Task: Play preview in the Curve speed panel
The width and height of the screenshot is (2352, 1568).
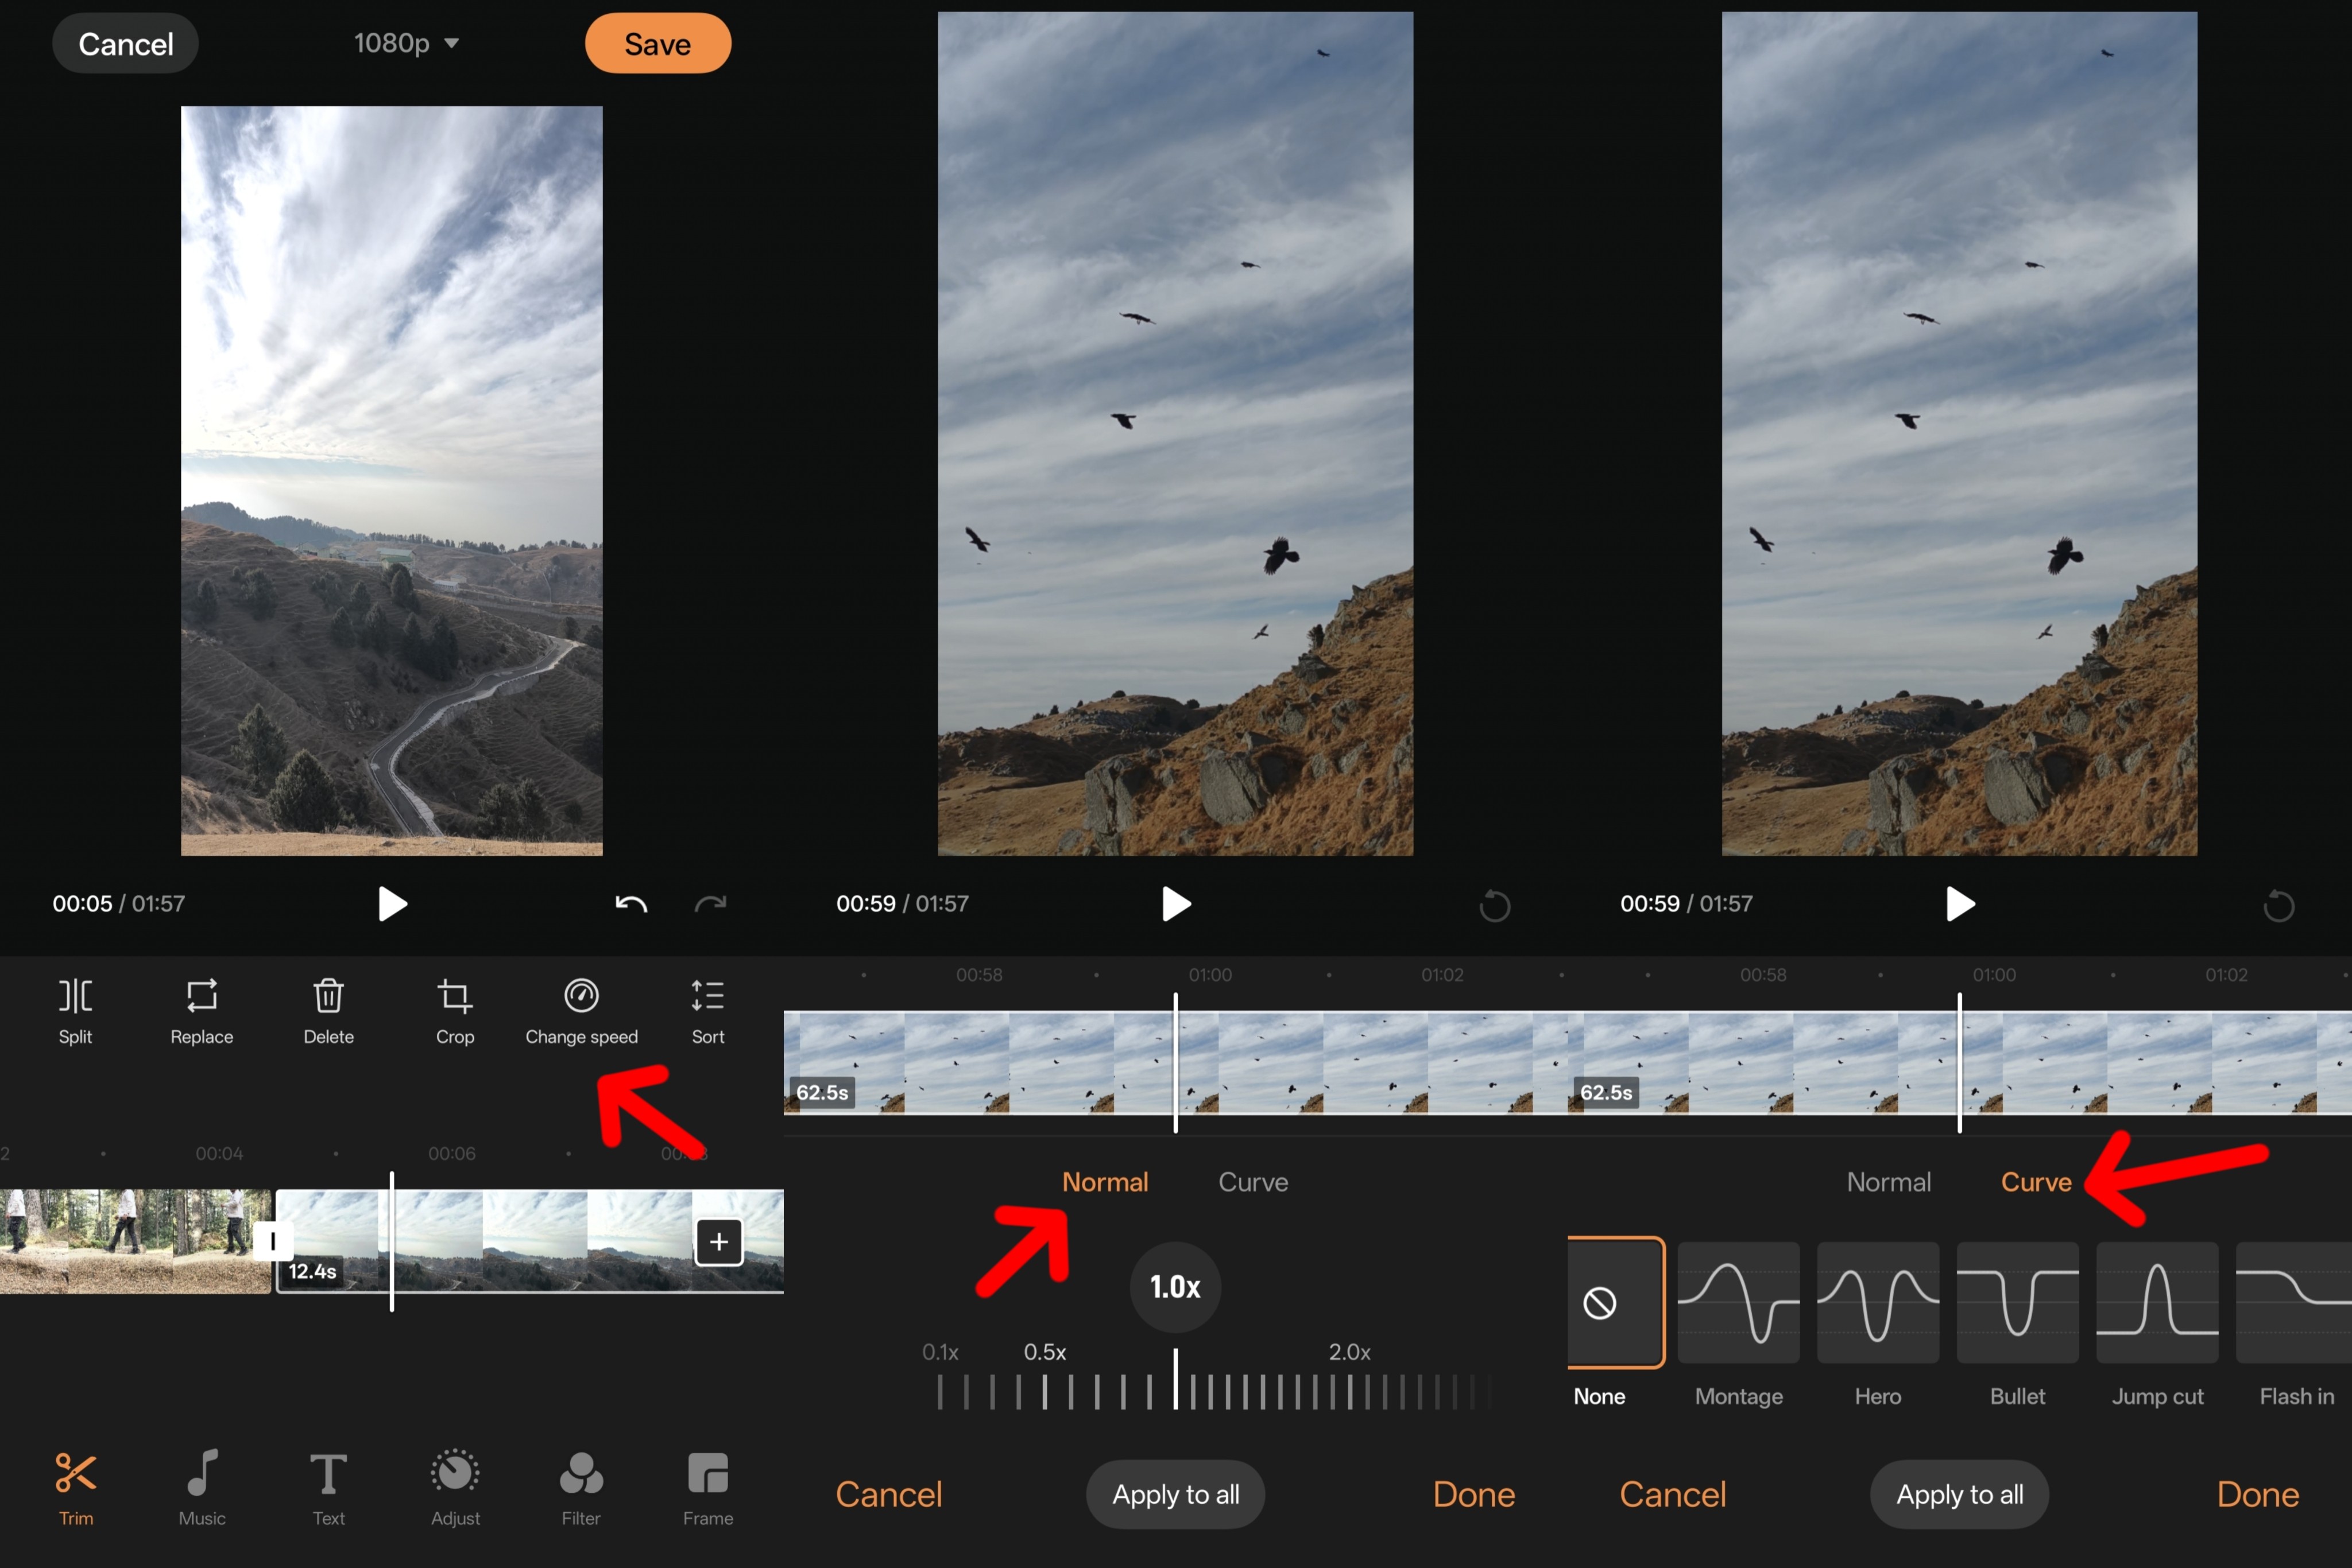Action: tap(1960, 904)
